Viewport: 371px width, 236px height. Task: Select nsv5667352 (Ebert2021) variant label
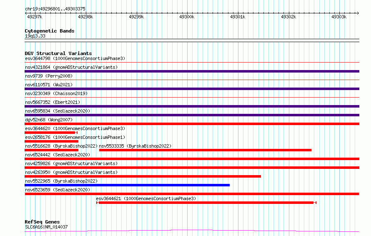tap(53, 102)
